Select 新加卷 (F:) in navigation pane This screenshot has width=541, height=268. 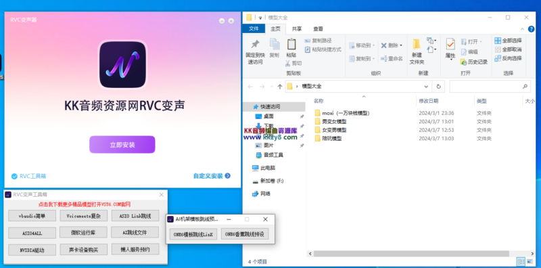(x=268, y=181)
